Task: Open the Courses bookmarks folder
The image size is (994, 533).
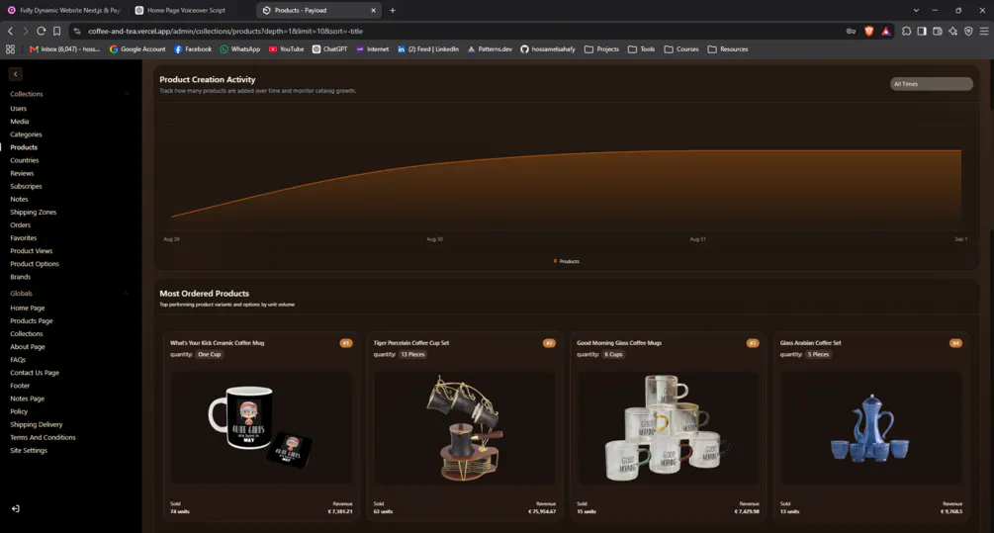Action: [681, 48]
